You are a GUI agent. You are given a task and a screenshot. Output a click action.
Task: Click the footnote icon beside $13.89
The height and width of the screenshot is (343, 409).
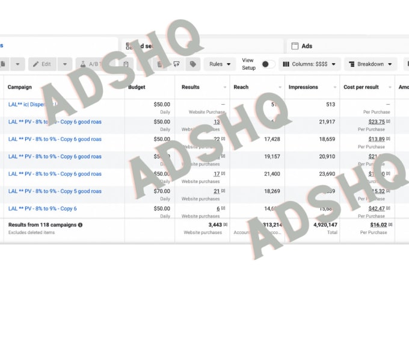coord(388,139)
